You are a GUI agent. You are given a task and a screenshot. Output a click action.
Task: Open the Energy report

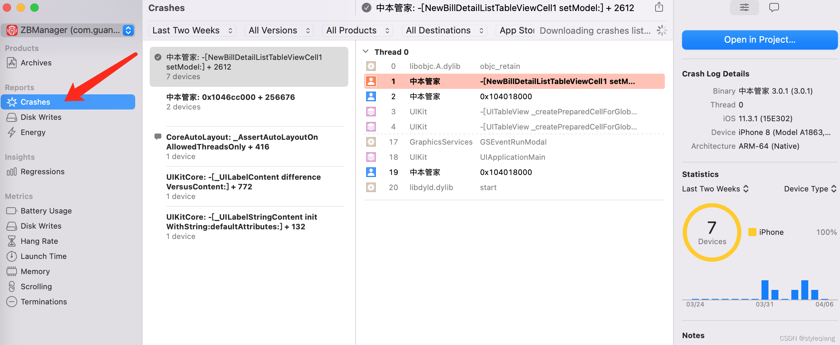click(x=33, y=132)
